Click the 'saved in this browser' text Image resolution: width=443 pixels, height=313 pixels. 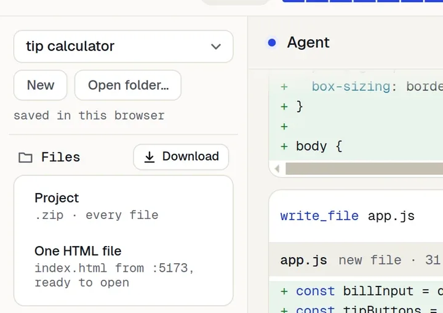89,116
